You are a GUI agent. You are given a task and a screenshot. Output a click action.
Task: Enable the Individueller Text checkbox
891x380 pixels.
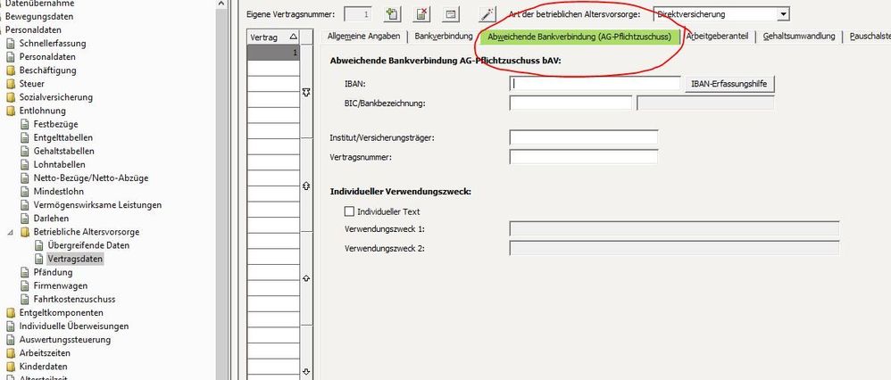(x=349, y=211)
